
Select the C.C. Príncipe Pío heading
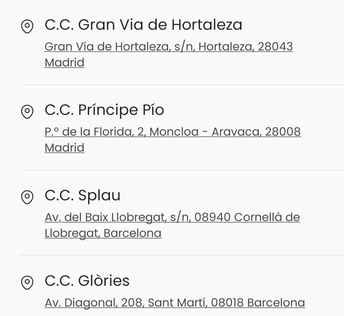tap(104, 110)
